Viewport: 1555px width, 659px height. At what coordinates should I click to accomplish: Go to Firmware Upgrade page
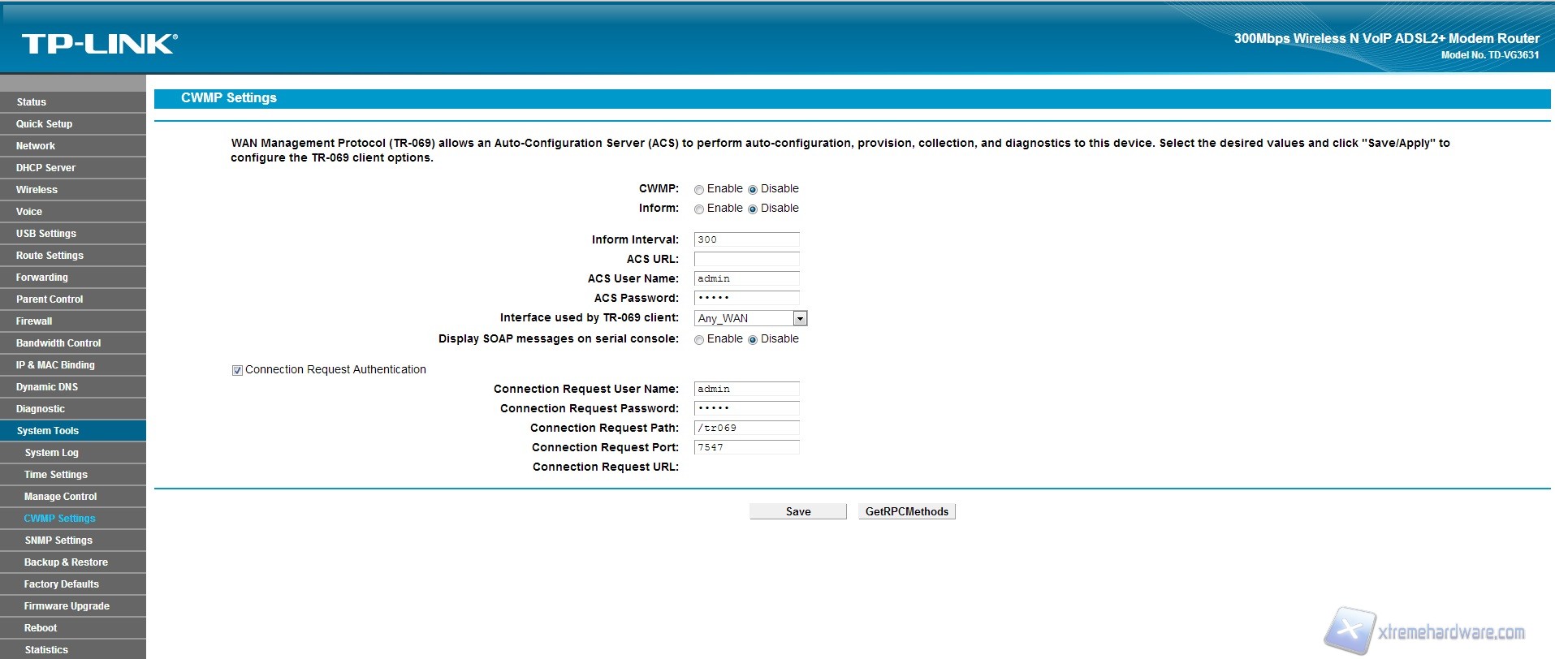coord(67,606)
